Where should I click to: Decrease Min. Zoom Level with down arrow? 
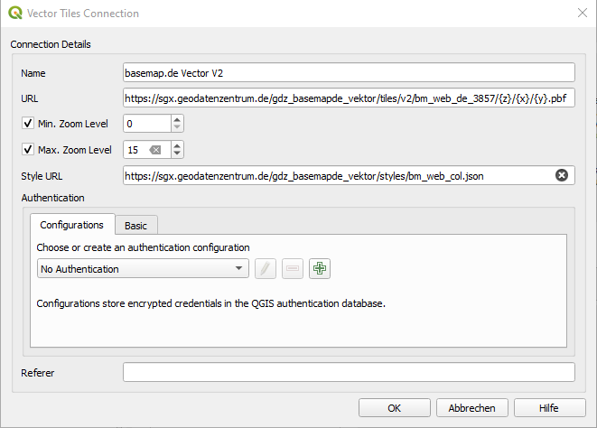177,127
